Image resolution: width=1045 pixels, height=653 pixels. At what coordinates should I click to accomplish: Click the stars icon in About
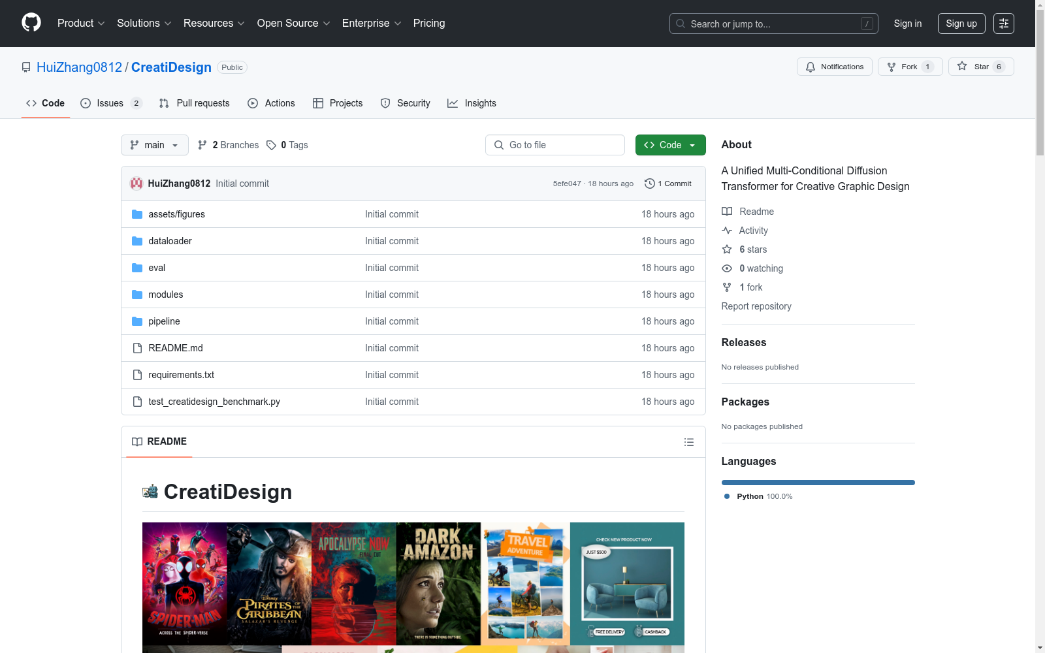tap(727, 249)
